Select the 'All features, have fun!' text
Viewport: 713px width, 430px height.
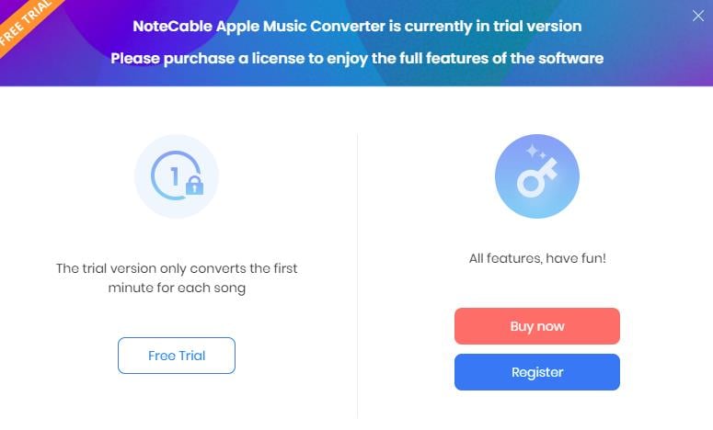tap(537, 258)
